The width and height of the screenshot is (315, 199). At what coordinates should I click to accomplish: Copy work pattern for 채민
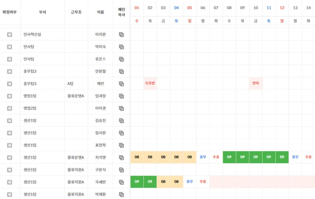coord(121,84)
